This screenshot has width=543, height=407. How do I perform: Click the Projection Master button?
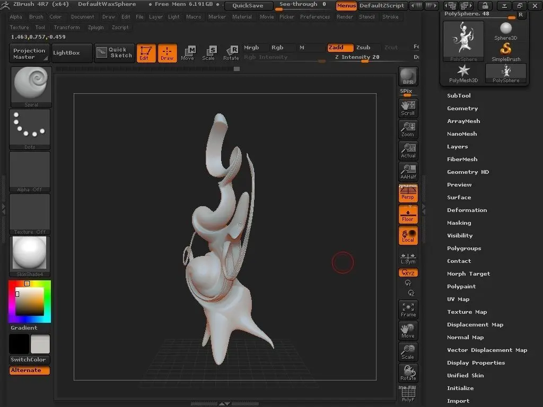coord(30,53)
